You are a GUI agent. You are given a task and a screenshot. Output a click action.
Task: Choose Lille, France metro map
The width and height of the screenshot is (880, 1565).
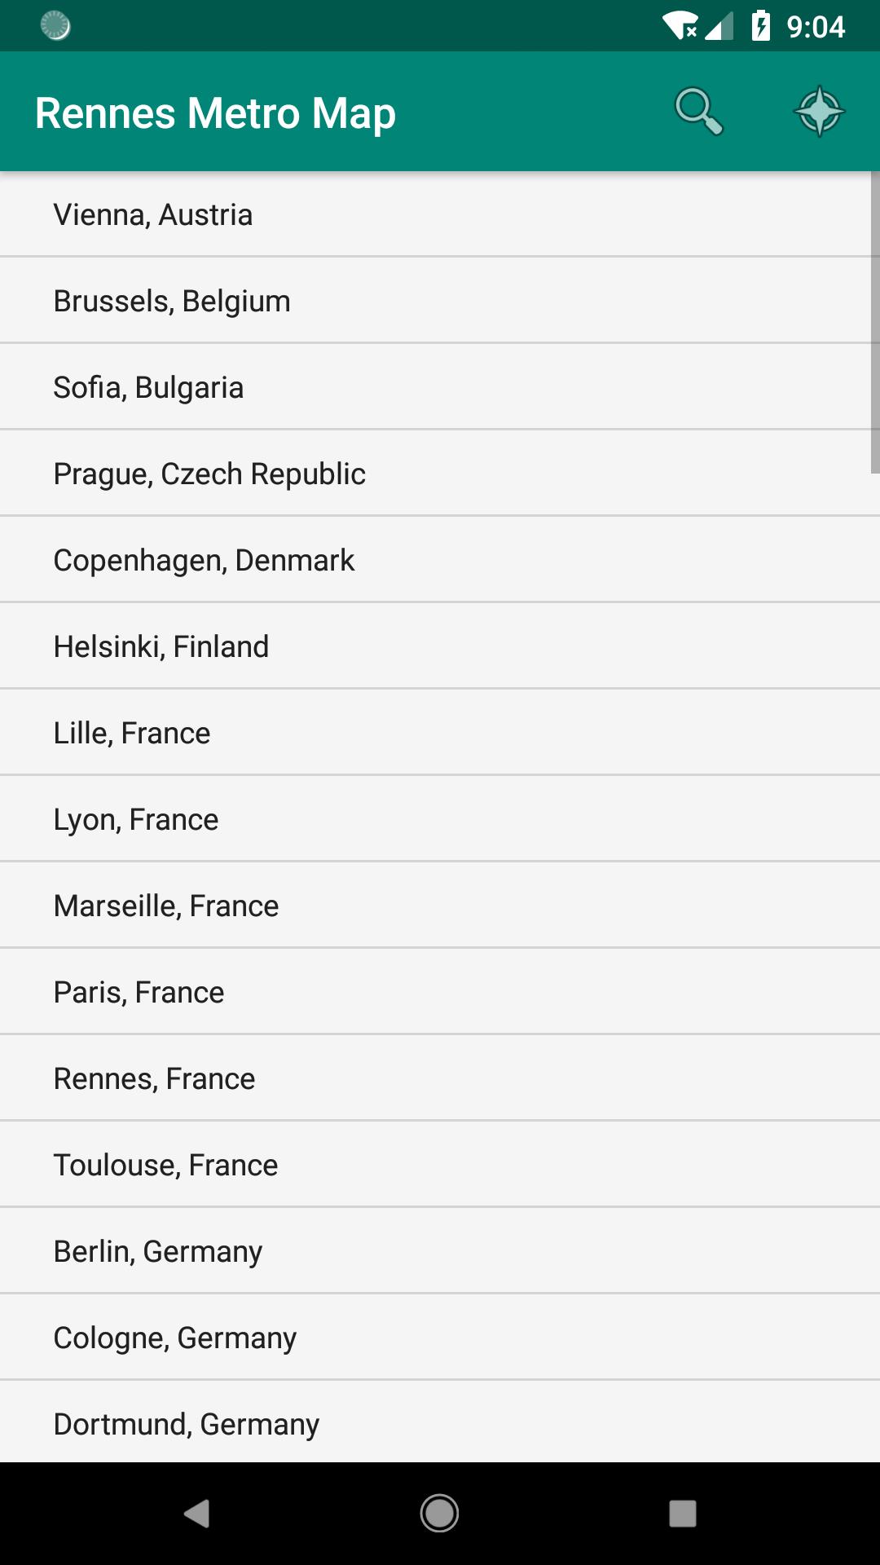[x=440, y=733]
